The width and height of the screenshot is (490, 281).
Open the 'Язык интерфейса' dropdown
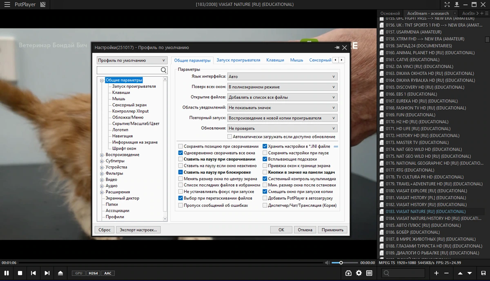(x=282, y=77)
